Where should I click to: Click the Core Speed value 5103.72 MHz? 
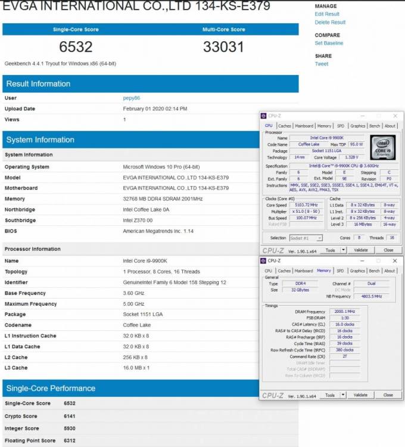tap(306, 205)
